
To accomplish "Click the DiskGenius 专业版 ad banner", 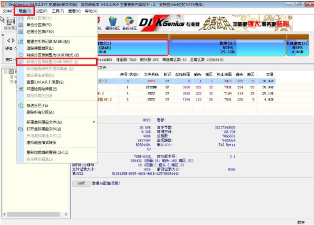I will [215, 24].
